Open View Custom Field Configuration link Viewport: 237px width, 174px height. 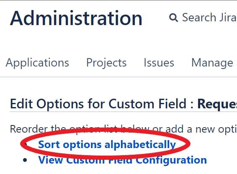123,160
